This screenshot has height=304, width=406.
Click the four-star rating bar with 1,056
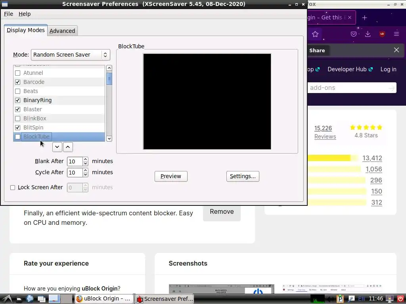click(x=334, y=169)
